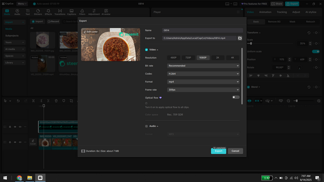Toggle the Blend checkbox
The image size is (324, 182).
click(x=249, y=87)
